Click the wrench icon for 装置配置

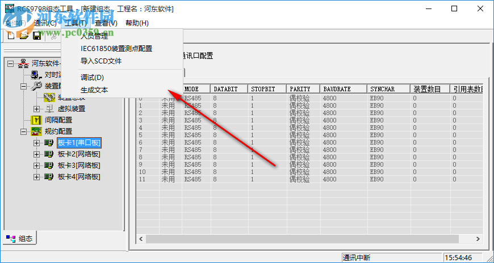pos(36,86)
